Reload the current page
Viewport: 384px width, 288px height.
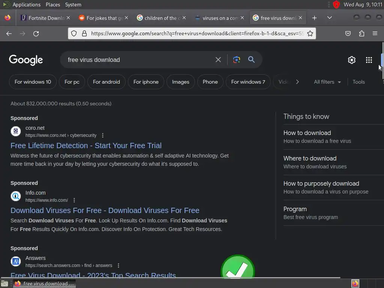pos(36,33)
